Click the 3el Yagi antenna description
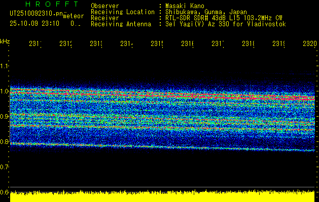 coord(226,24)
